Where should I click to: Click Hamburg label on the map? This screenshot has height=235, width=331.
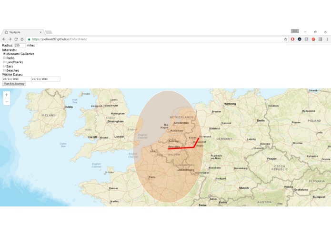coord(230,104)
